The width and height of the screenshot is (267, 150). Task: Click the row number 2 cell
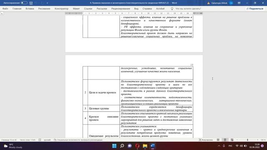pyautogui.click(x=85, y=92)
